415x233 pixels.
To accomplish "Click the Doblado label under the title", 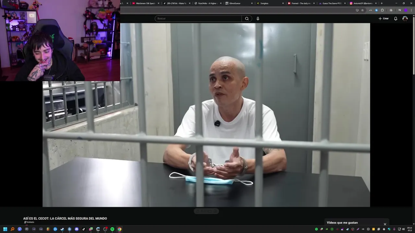I will 29,222.
